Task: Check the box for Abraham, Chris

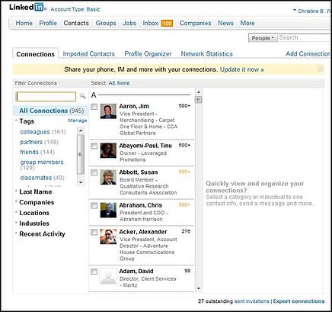Action: click(94, 205)
